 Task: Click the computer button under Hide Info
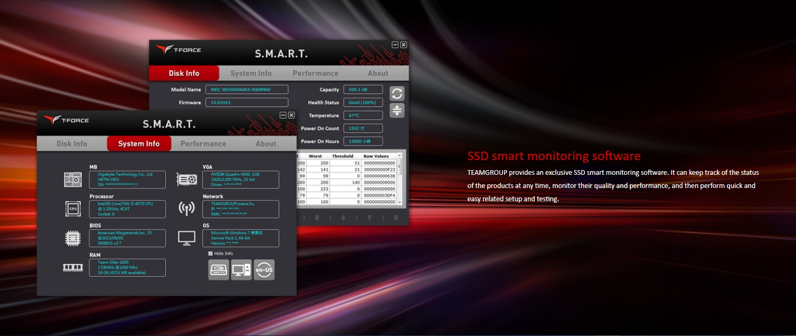coord(241,270)
